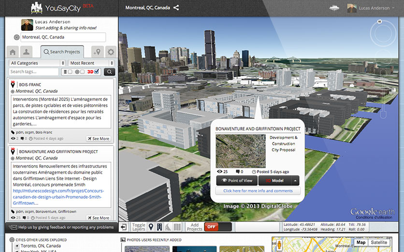Click Lucas Anderson's avatar in the top bar
404x252 pixels.
352,8
